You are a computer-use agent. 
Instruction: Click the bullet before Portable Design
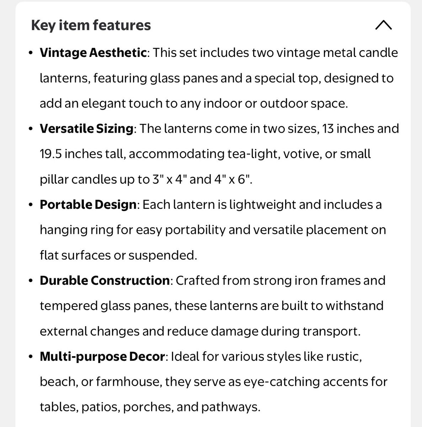pyautogui.click(x=31, y=205)
